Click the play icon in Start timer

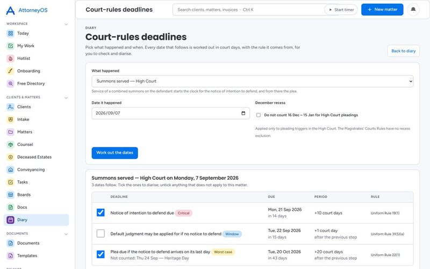tap(331, 10)
